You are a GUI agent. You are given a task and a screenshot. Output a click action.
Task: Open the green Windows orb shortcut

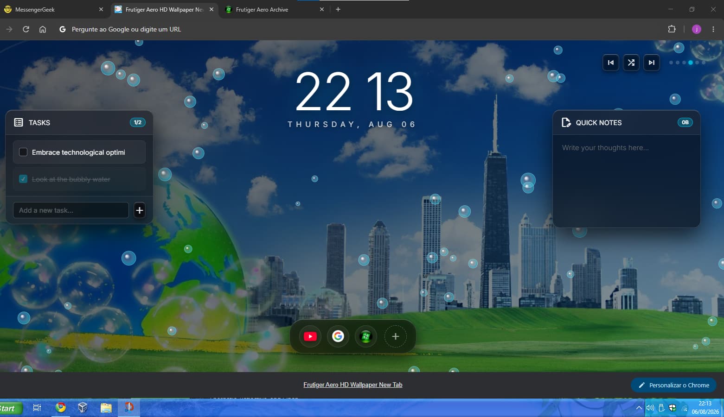(366, 336)
